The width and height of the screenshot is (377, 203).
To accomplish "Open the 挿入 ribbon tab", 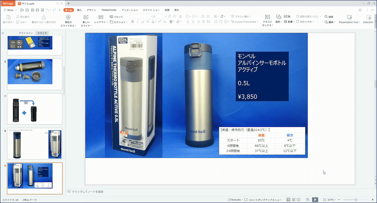I will click(79, 10).
